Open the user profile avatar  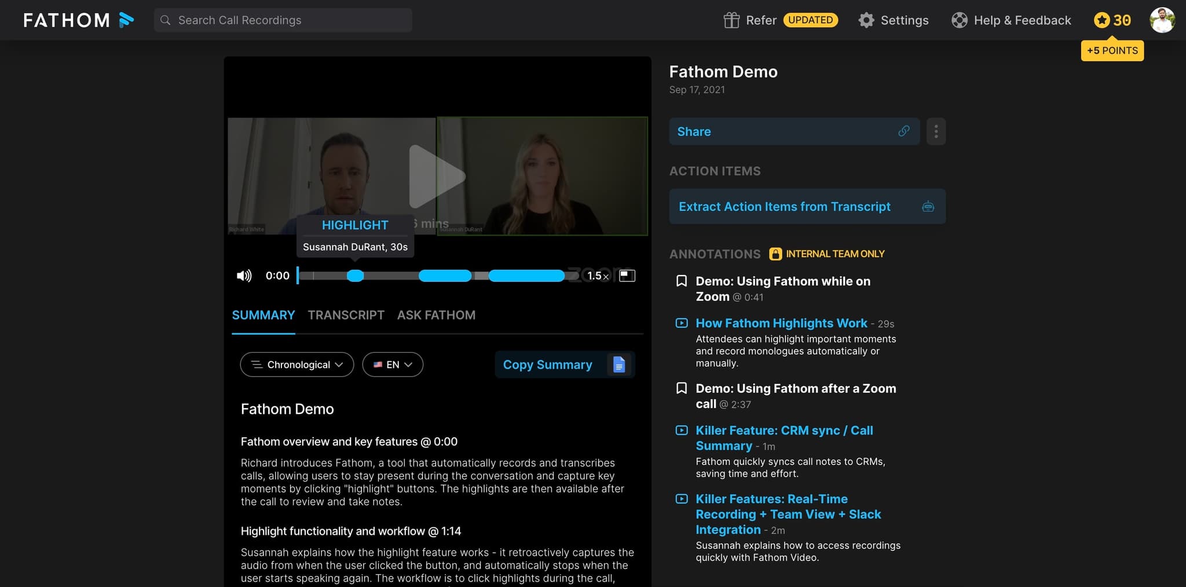[1162, 20]
